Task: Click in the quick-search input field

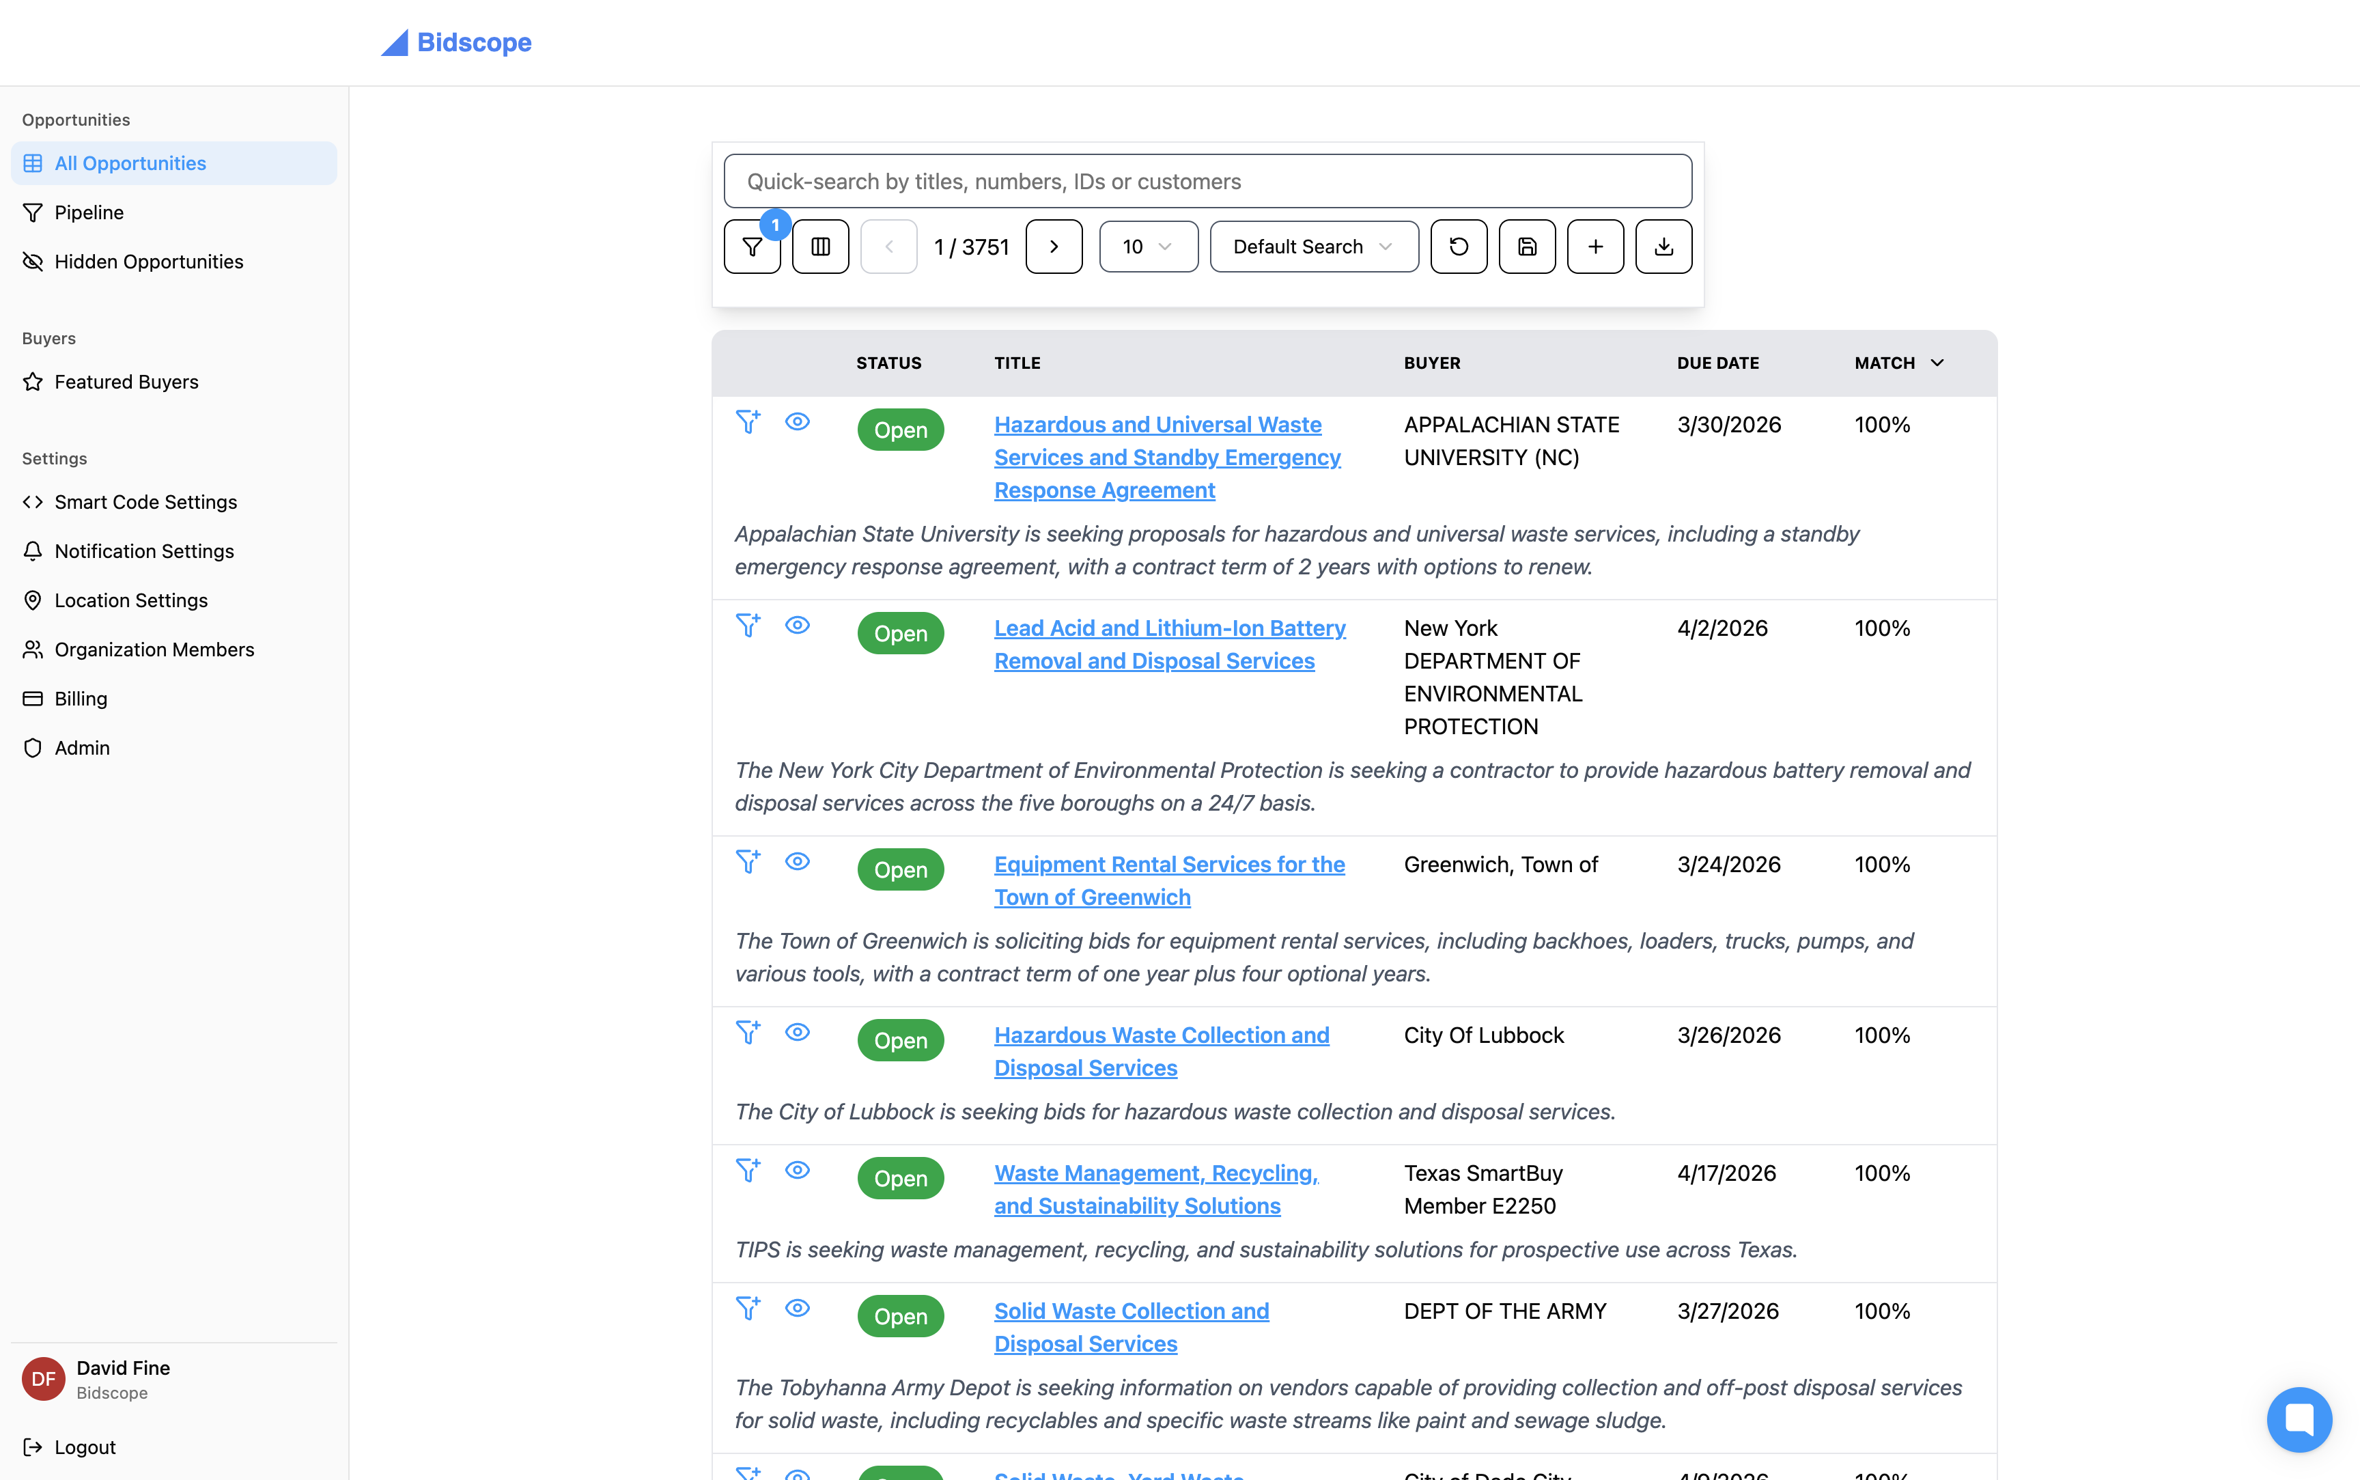Action: point(1207,181)
